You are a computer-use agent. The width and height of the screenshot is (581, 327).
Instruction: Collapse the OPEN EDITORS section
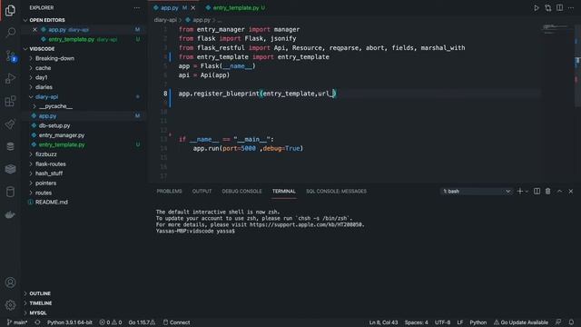tap(47, 20)
